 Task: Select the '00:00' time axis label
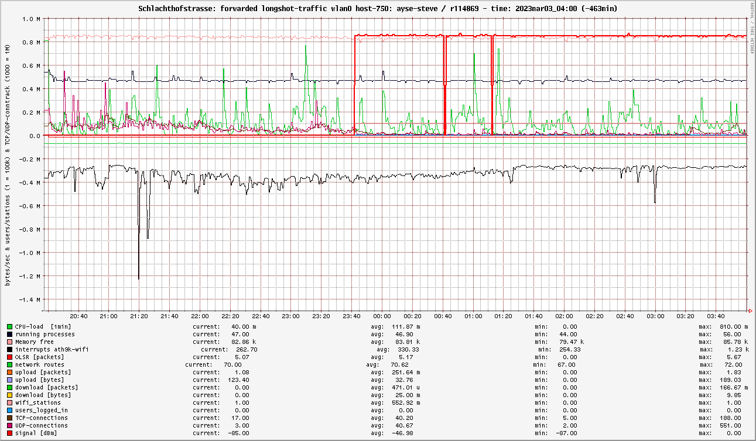382,316
